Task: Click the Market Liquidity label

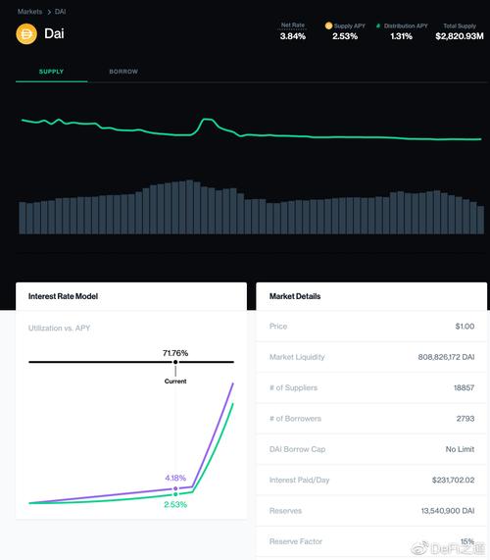Action: click(x=297, y=357)
